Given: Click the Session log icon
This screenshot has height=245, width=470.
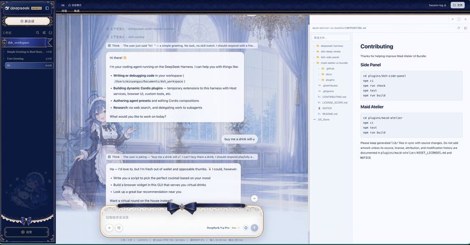Looking at the screenshot, I should tap(445, 5).
